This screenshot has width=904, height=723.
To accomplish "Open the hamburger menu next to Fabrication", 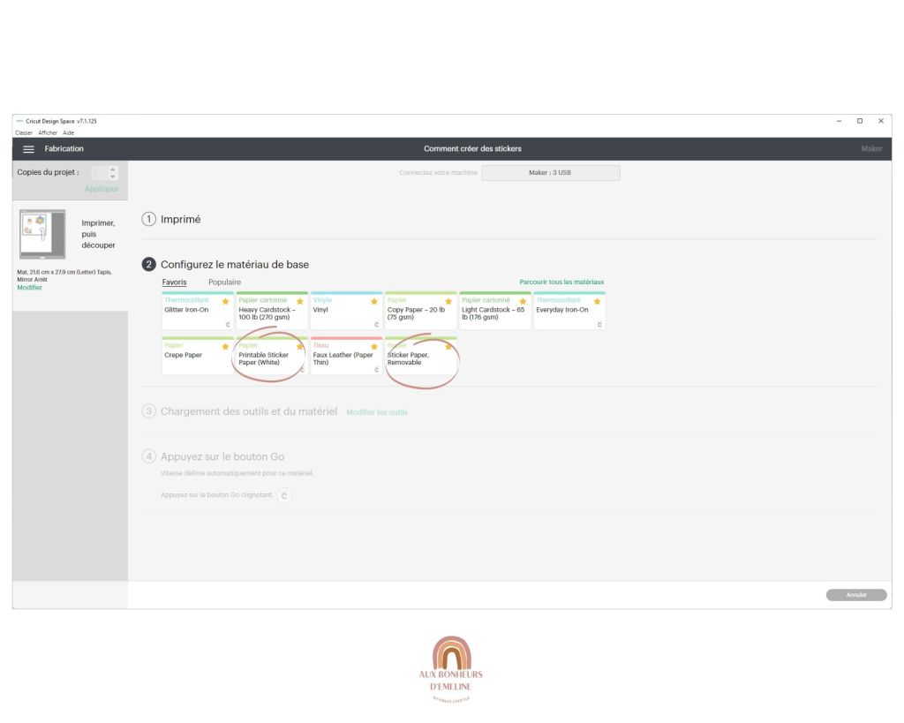I will (28, 149).
